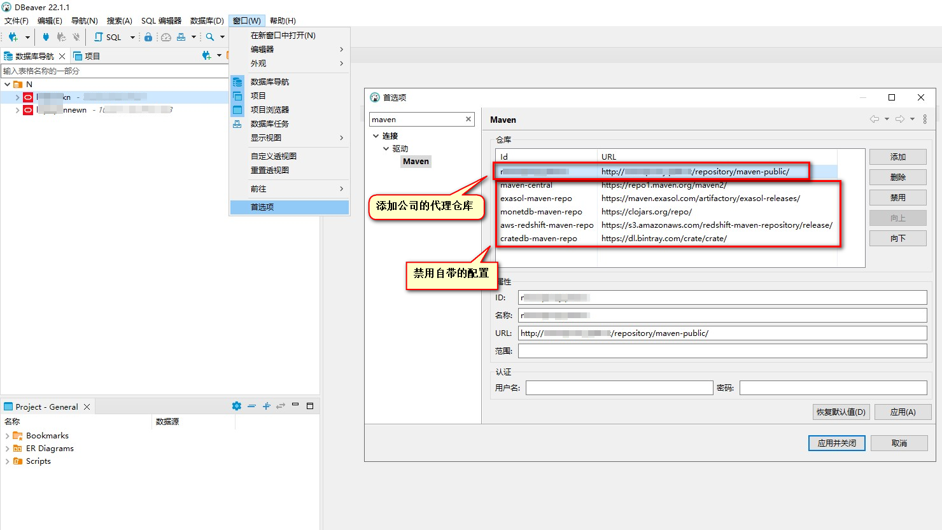
Task: Open the dropdown arrow beside SQL button
Action: 132,38
